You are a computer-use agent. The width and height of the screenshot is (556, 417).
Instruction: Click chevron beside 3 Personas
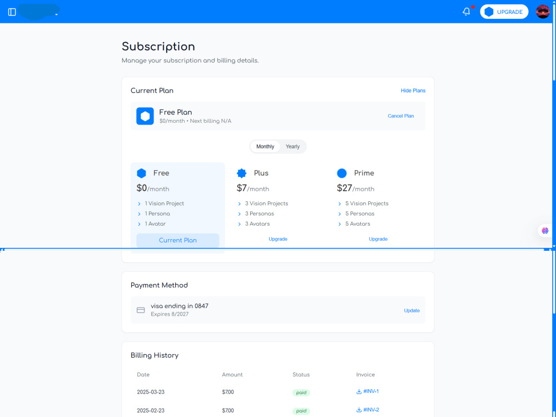239,214
